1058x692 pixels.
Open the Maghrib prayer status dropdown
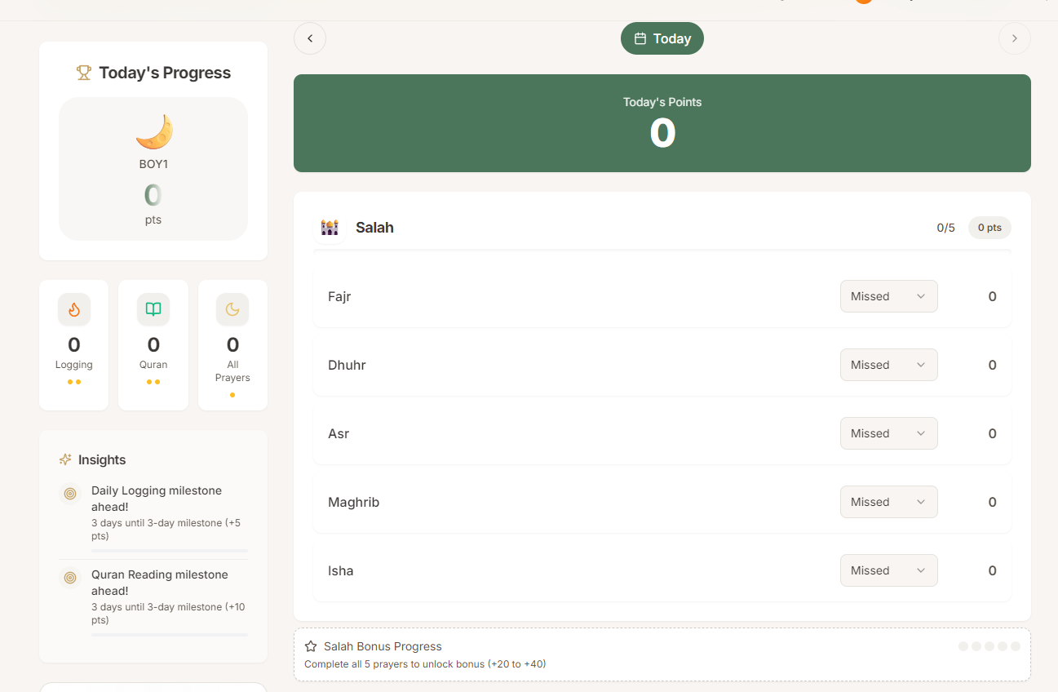889,502
